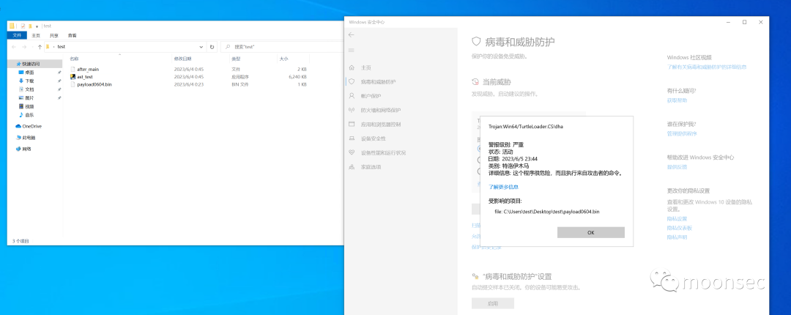
Task: Switch to the 主页 ribbon tab in Explorer
Action: click(x=36, y=35)
